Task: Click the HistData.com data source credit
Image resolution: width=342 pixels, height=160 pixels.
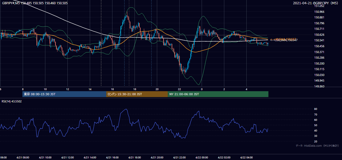Action: click(317, 146)
